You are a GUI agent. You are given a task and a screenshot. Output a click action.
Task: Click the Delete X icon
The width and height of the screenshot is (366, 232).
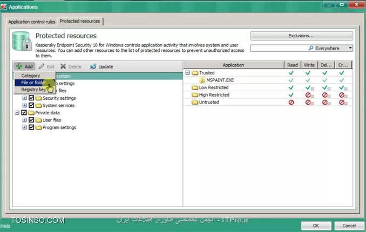click(x=63, y=66)
